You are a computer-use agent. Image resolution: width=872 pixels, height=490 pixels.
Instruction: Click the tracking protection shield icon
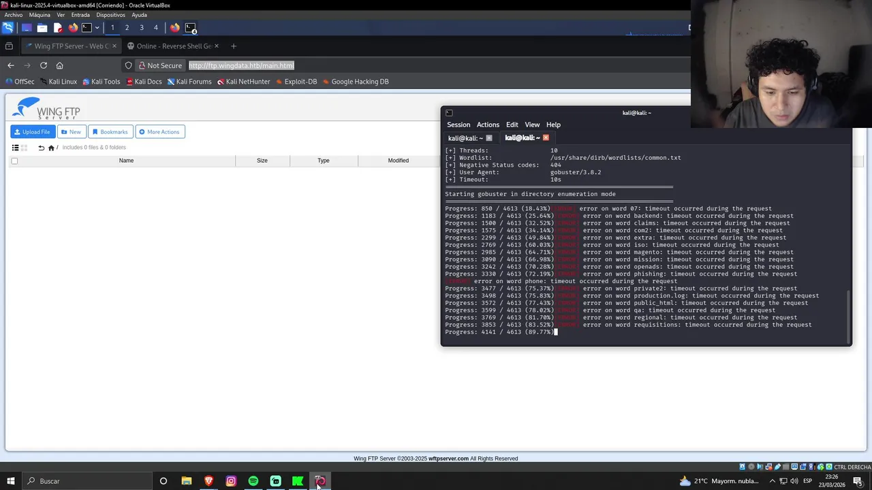point(128,65)
